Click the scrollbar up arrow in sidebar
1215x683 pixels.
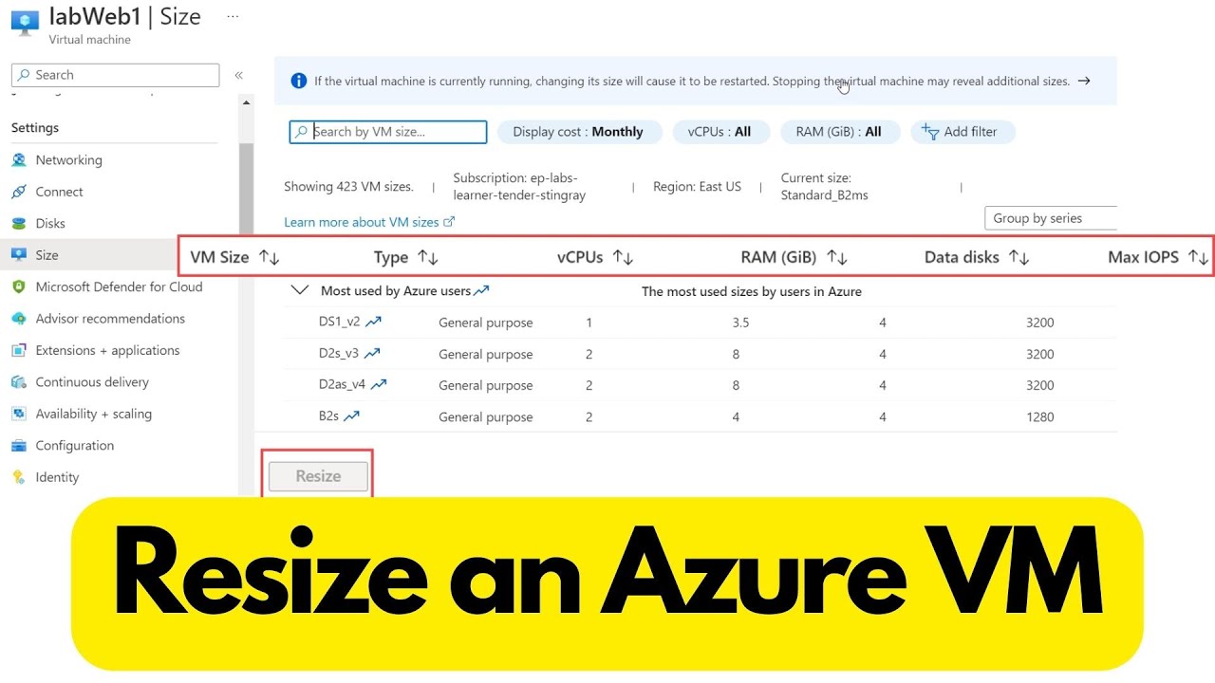pos(247,102)
